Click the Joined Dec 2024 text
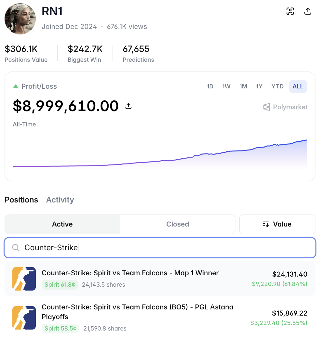 click(69, 27)
